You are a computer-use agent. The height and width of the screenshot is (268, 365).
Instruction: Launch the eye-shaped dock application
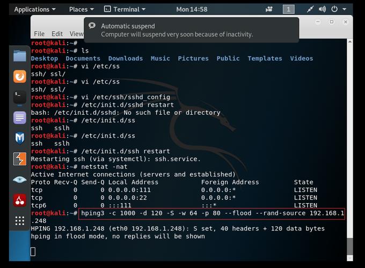19,180
